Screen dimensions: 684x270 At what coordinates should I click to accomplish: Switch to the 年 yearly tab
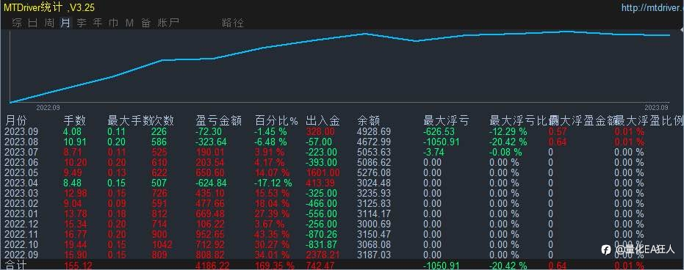pyautogui.click(x=98, y=23)
